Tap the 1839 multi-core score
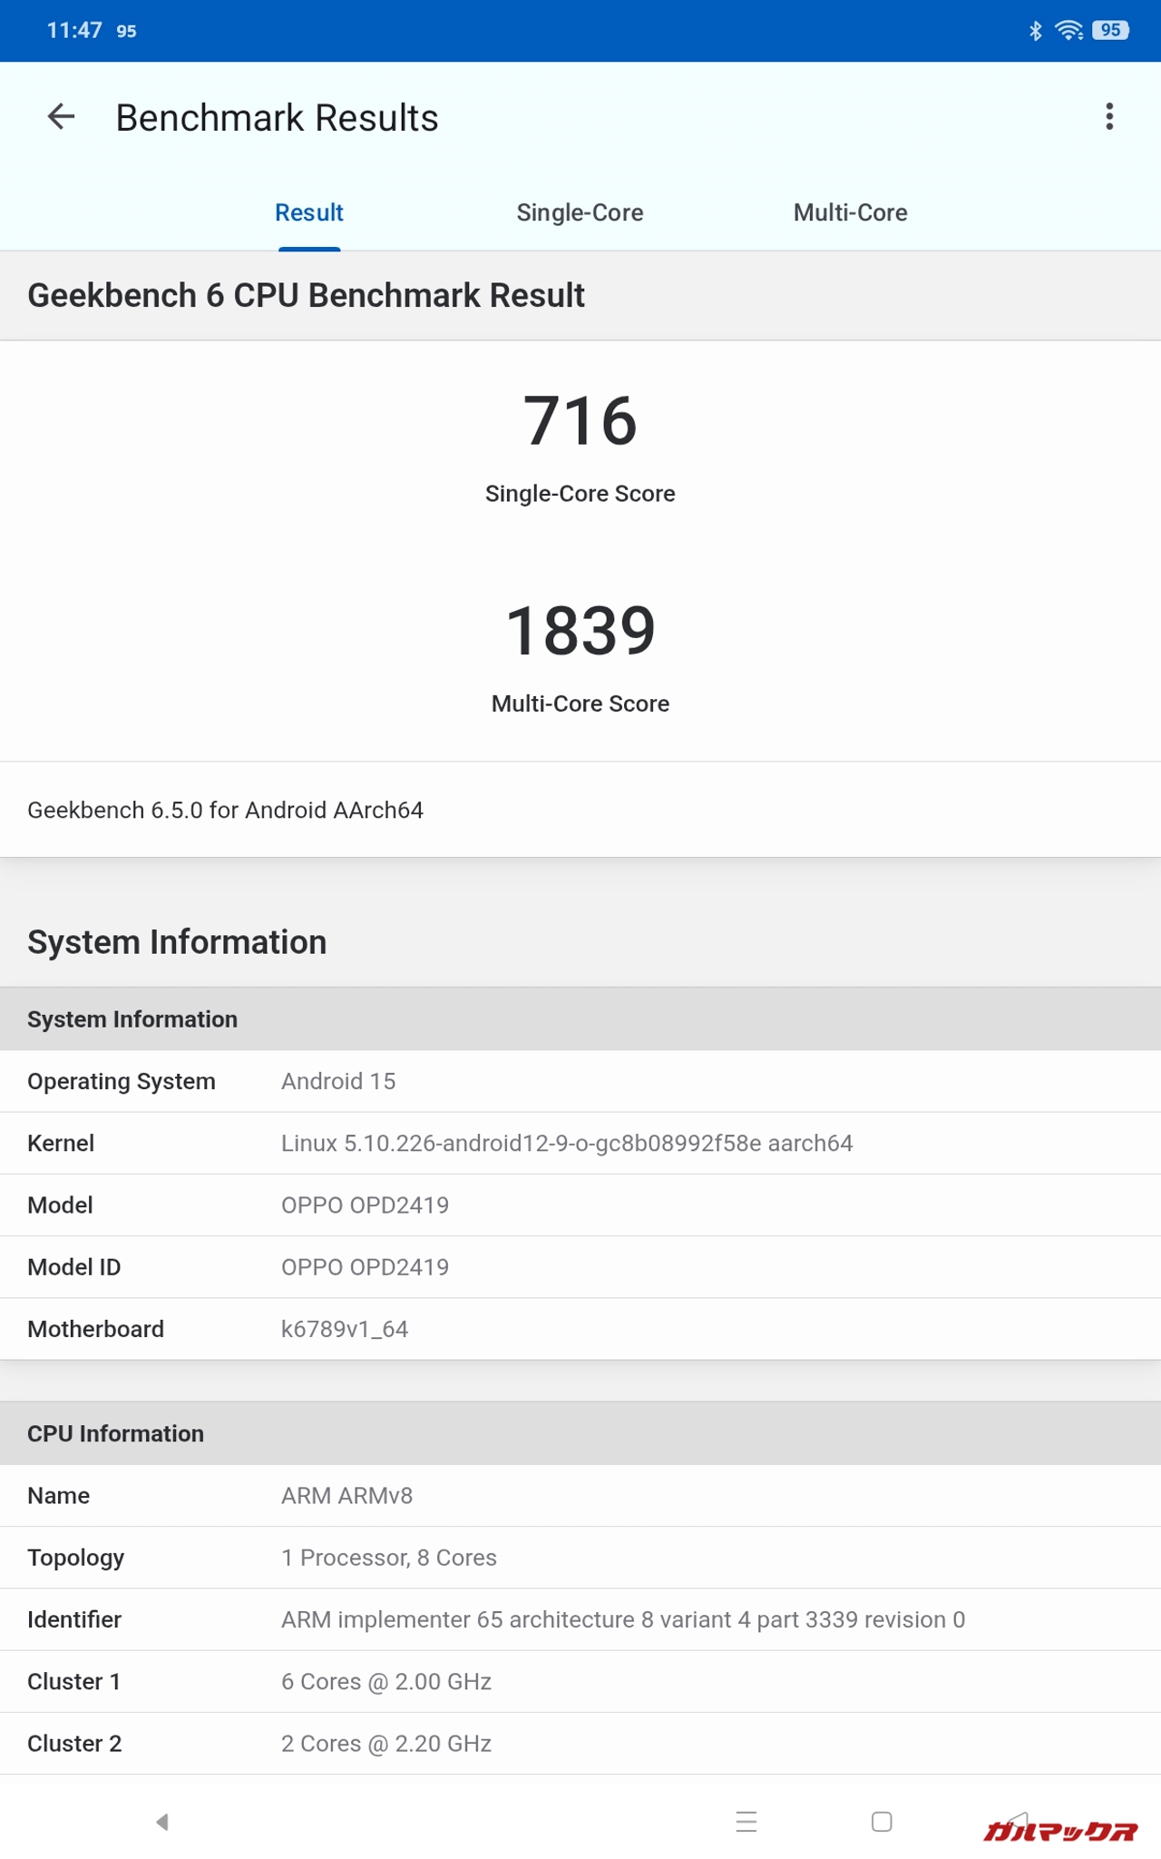The image size is (1161, 1859). click(580, 631)
